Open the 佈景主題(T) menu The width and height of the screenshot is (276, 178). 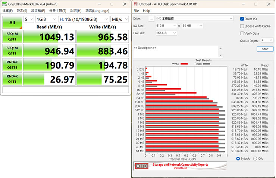(x=58, y=11)
